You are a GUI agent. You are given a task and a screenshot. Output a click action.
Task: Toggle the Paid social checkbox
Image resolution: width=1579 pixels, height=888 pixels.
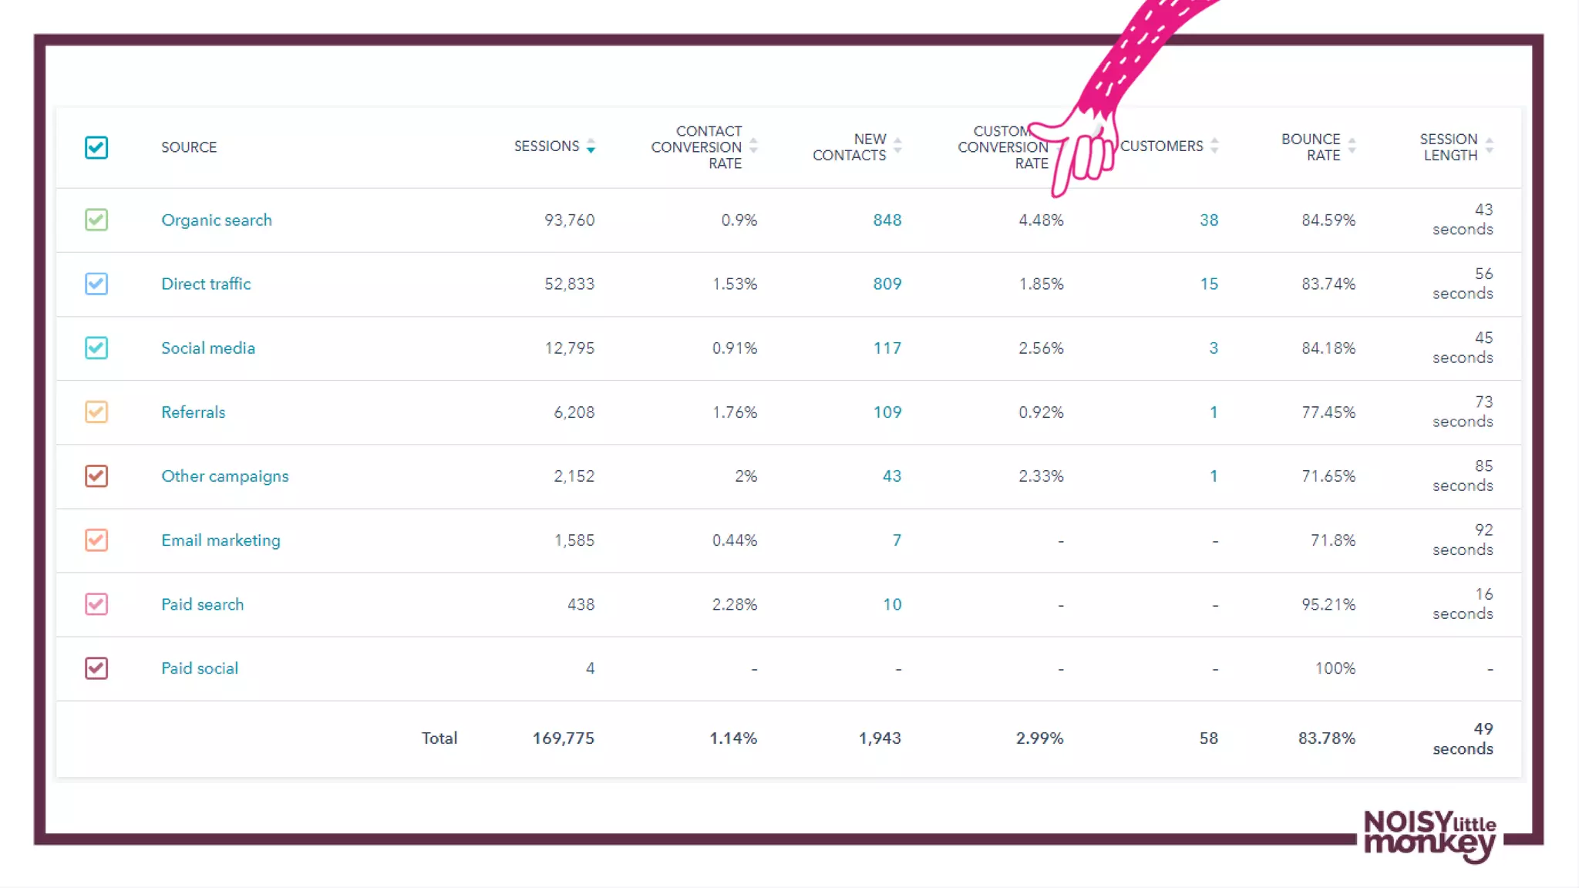(x=96, y=668)
